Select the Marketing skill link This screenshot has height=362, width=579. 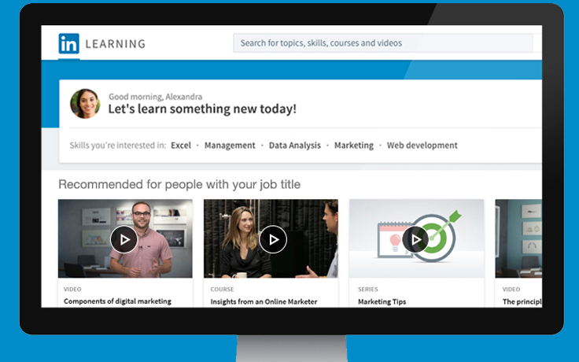tap(354, 146)
